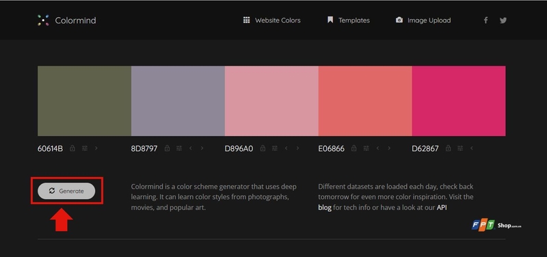Click the D62867 hex code text
Screen dimensions: 547x257
[425, 148]
